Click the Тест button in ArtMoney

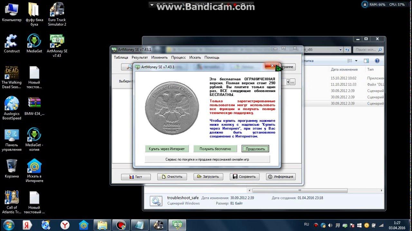[136, 177]
